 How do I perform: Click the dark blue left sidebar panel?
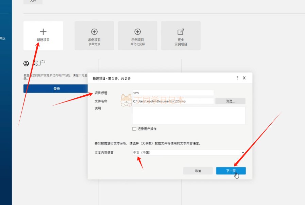point(6,119)
